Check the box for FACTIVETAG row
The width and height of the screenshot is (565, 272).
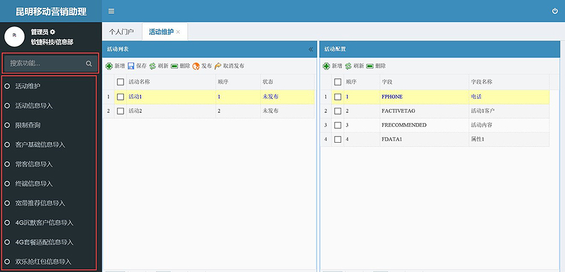point(338,111)
